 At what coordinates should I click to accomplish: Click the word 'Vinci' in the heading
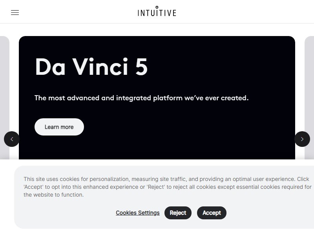[100, 67]
